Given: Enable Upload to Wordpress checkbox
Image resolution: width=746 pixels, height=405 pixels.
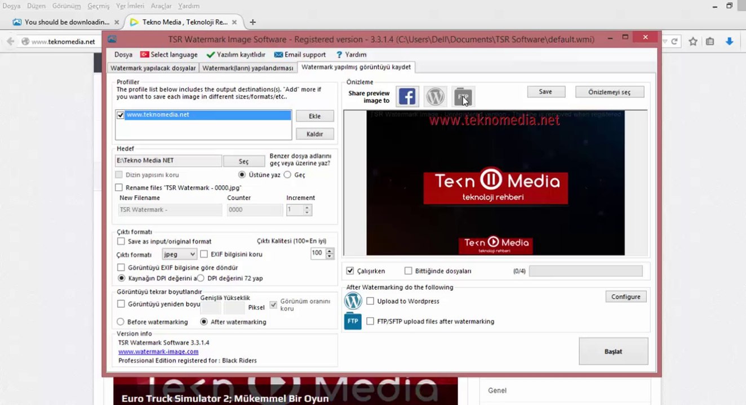Looking at the screenshot, I should tap(370, 301).
